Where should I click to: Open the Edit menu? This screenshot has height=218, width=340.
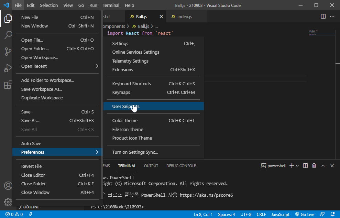(31, 5)
